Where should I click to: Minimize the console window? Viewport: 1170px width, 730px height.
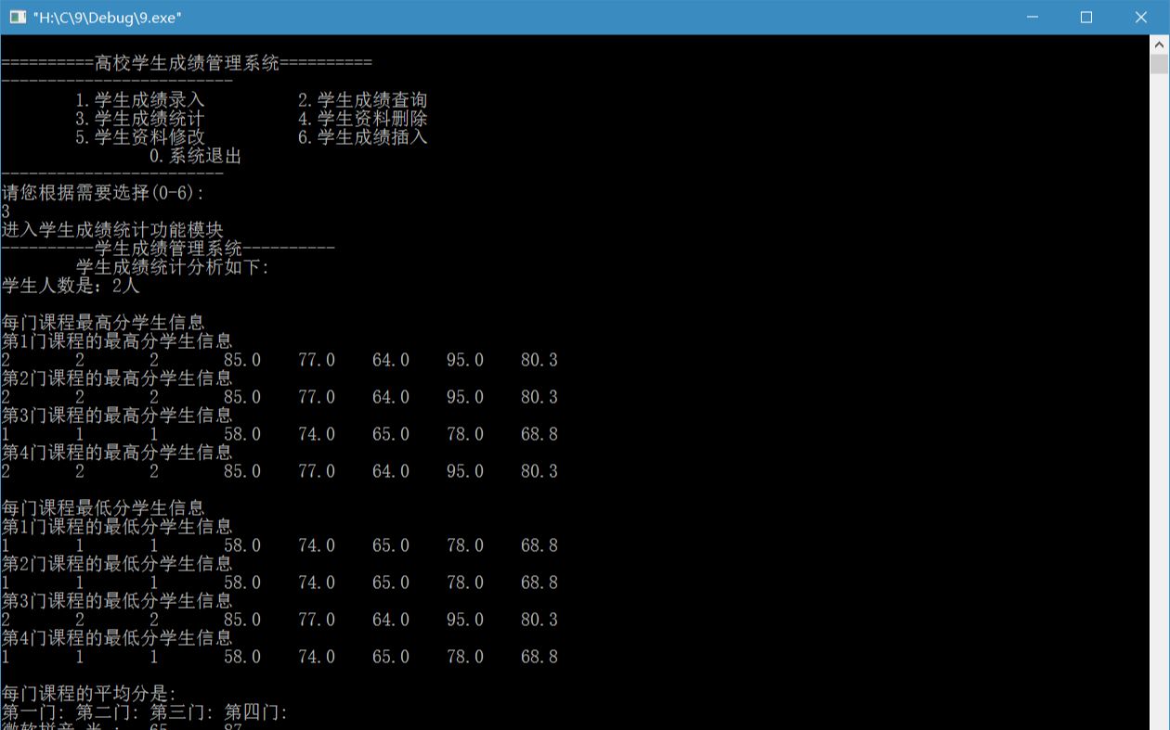[x=1033, y=17]
